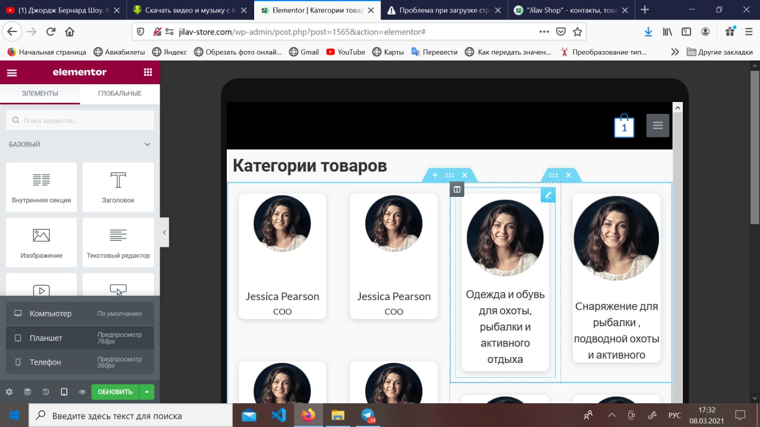Select the Одежда и обувь category card

pos(505,282)
